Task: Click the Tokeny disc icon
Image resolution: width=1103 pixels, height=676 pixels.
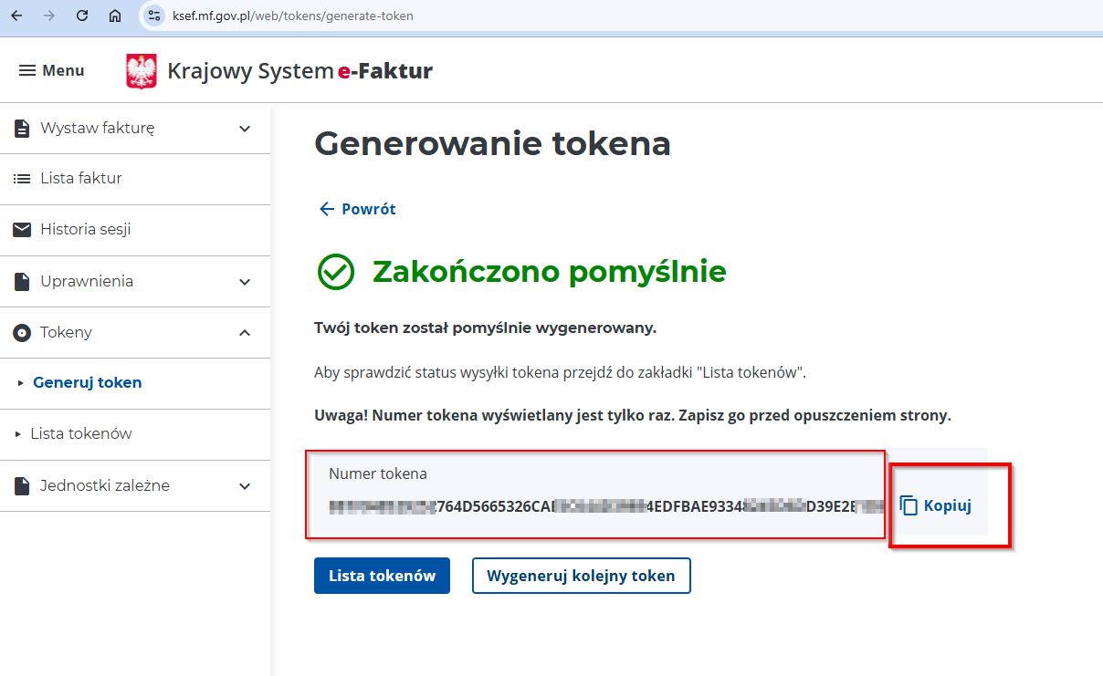Action: click(22, 333)
